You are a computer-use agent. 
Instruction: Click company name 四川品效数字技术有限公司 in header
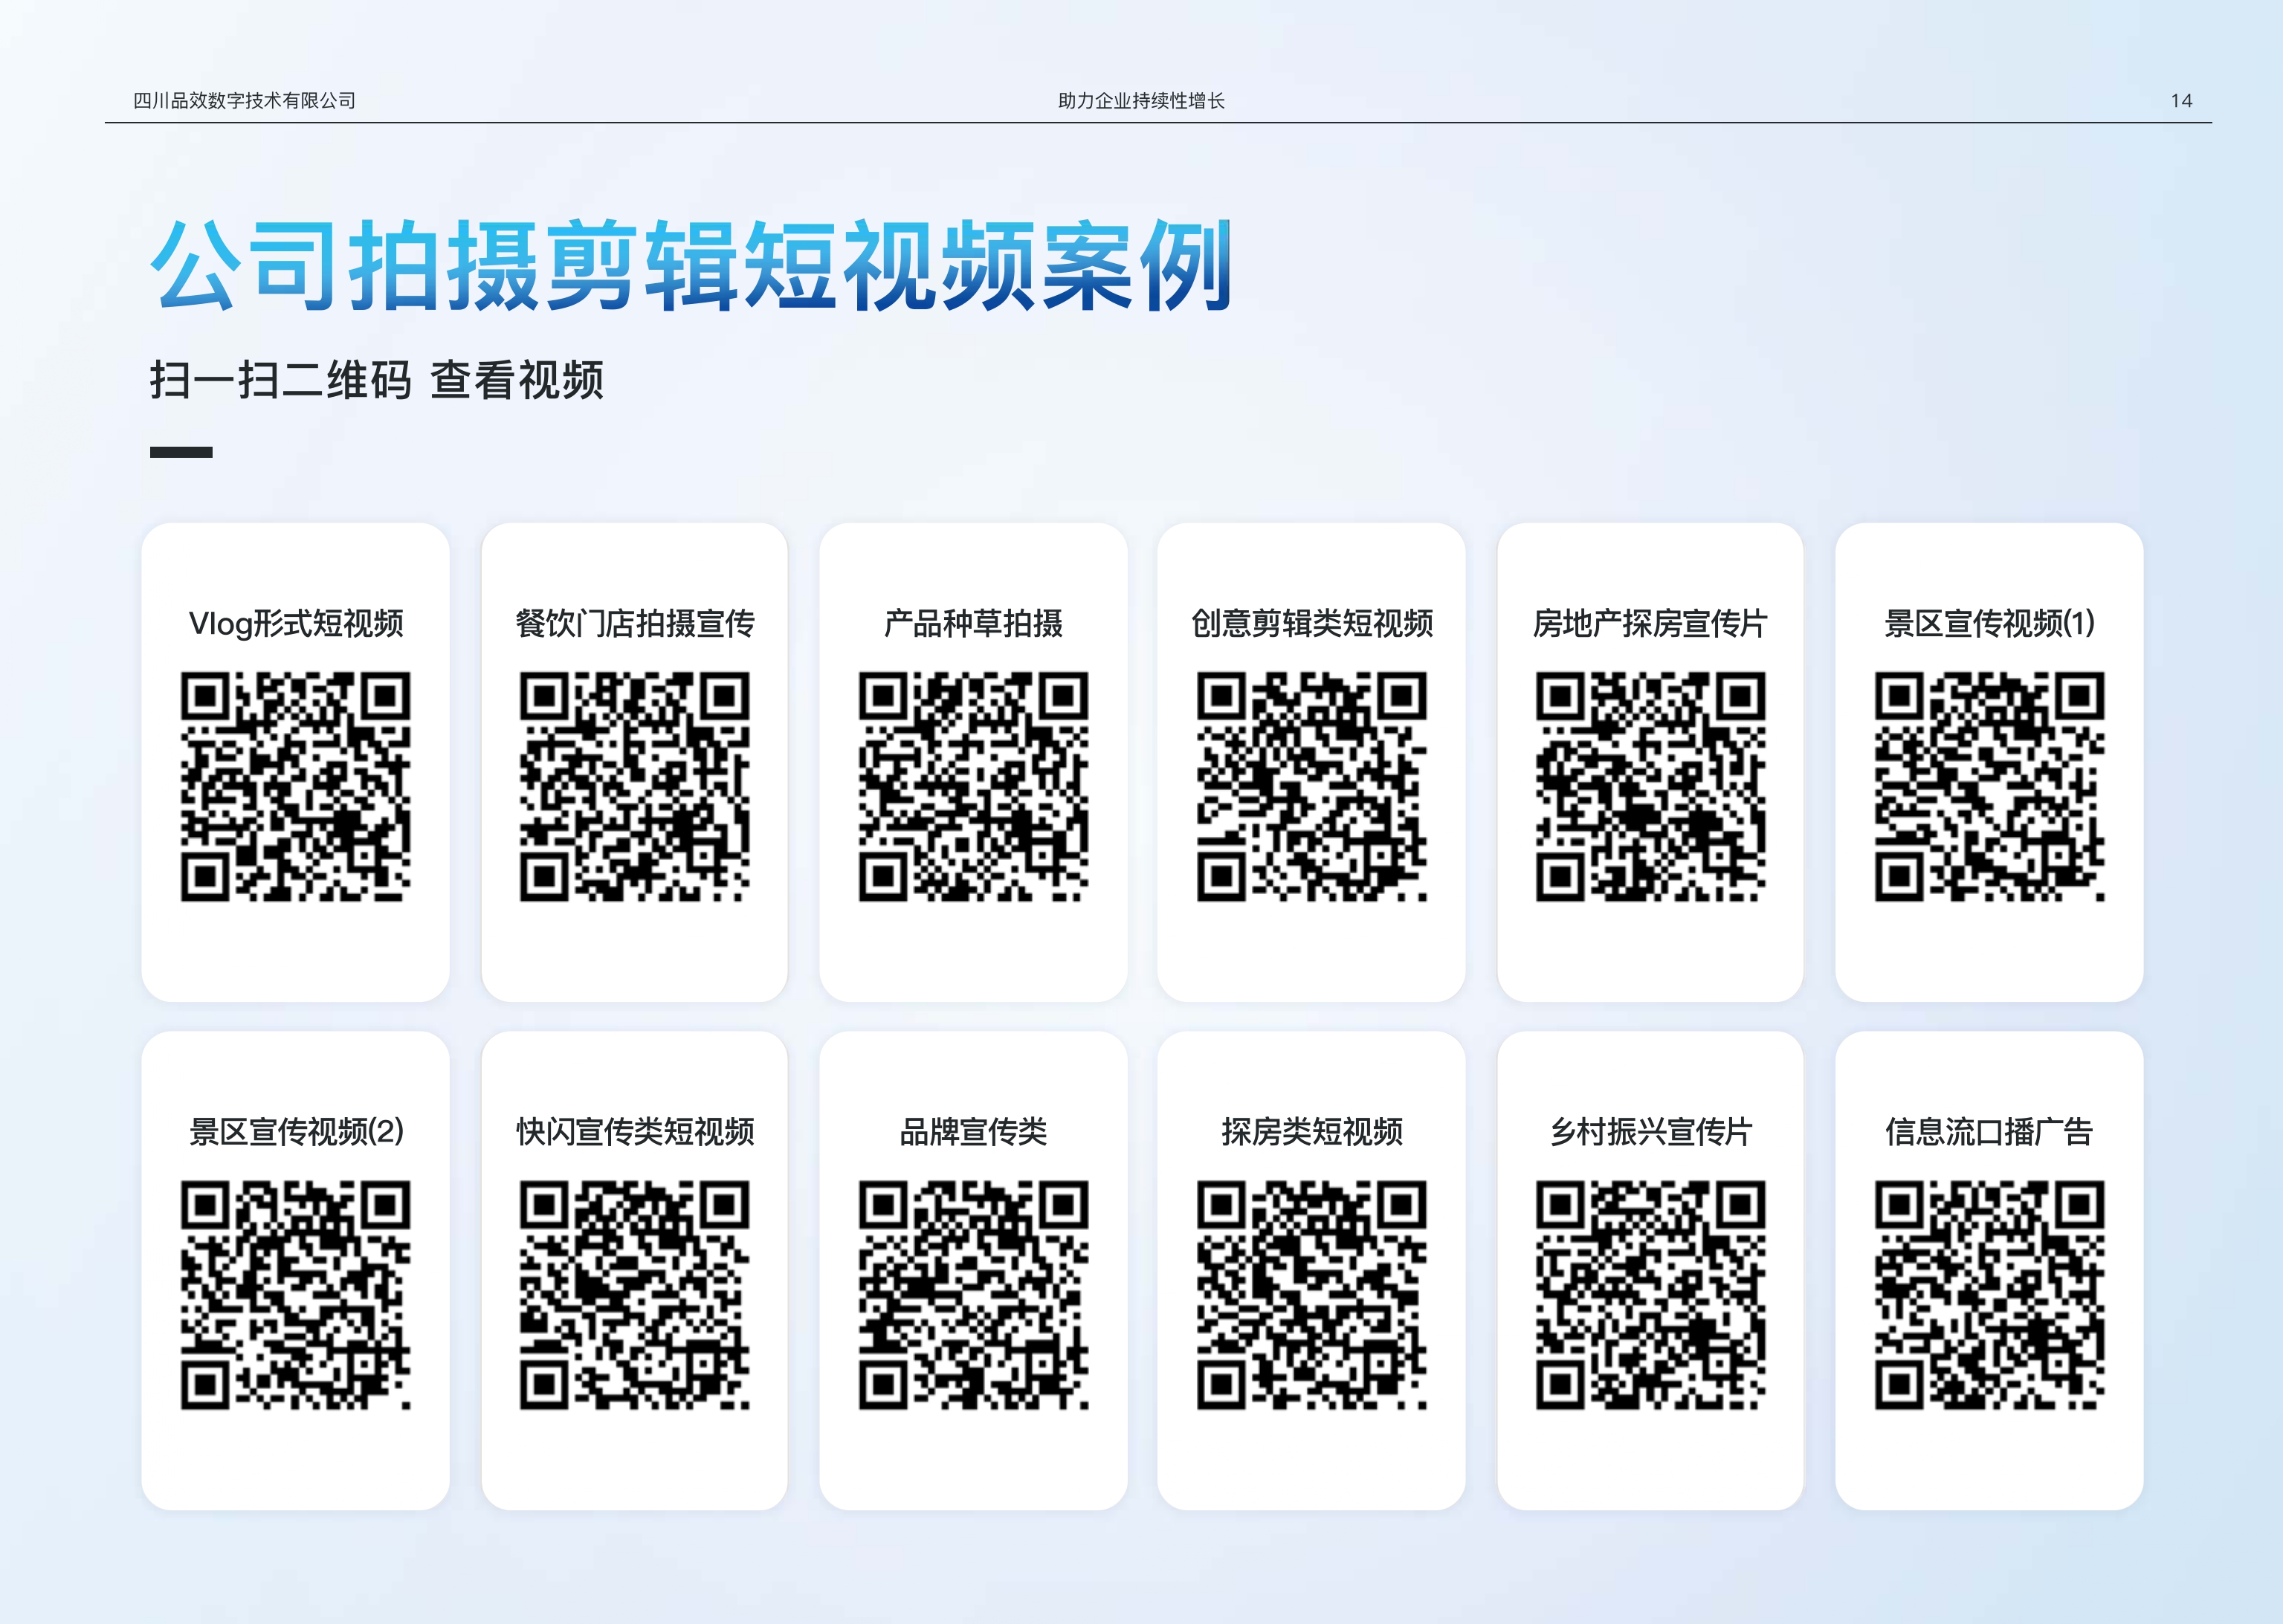point(244,101)
